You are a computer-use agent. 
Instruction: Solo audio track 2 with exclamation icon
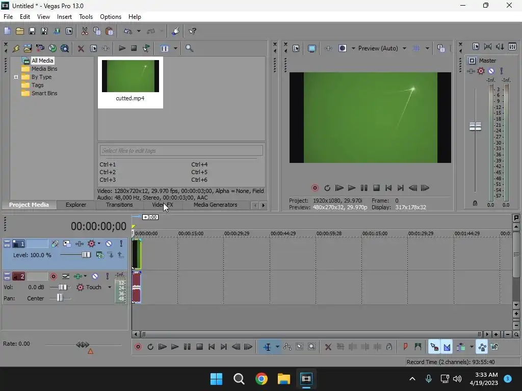[107, 276]
